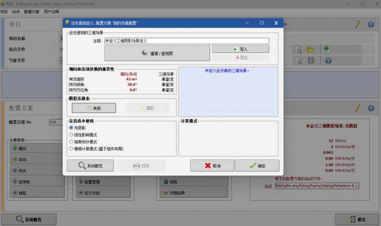This screenshot has width=381, height=226.
Task: Click the 30.0° 阵列倾角 value
Action: tap(132, 85)
